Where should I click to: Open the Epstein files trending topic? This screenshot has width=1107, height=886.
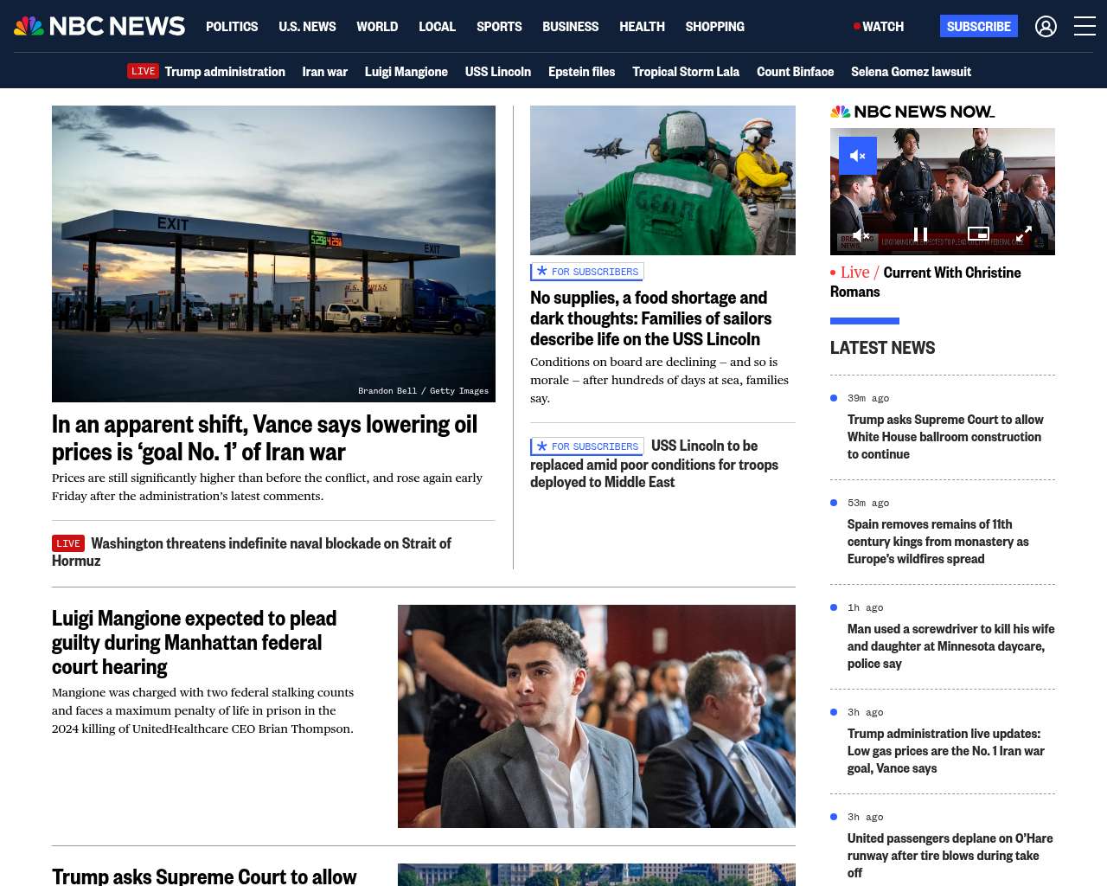click(581, 72)
